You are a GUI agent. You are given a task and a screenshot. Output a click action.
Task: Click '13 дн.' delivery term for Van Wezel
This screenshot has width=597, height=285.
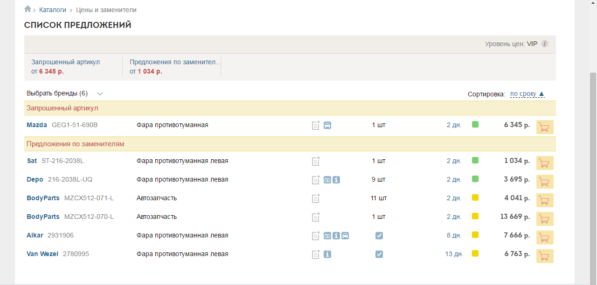click(454, 254)
